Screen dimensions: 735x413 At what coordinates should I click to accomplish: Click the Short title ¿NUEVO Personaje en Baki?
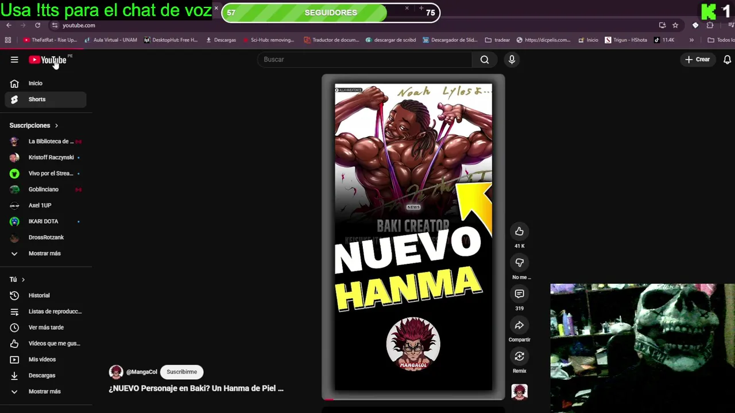click(x=196, y=388)
